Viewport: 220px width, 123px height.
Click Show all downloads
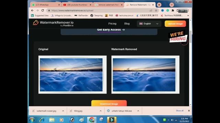pyautogui.click(x=179, y=111)
